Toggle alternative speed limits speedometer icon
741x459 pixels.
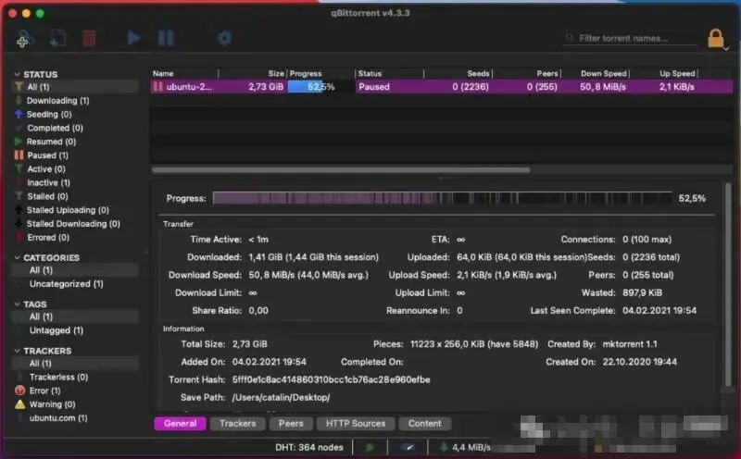[x=408, y=447]
